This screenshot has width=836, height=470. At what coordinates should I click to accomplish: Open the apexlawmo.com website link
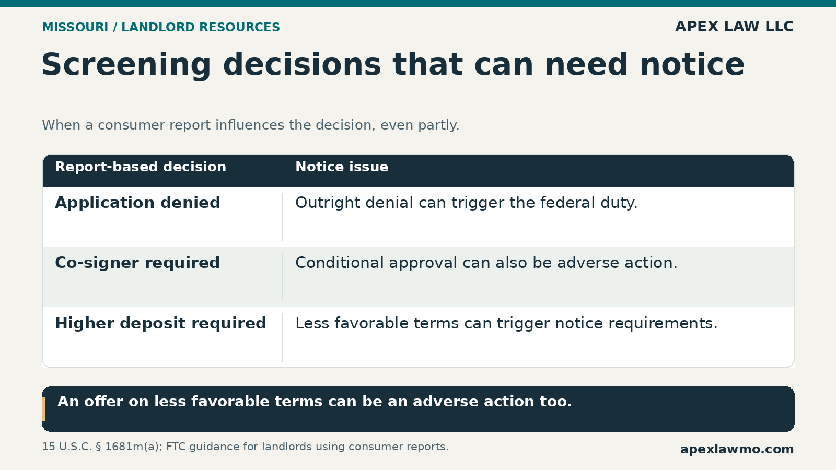737,449
